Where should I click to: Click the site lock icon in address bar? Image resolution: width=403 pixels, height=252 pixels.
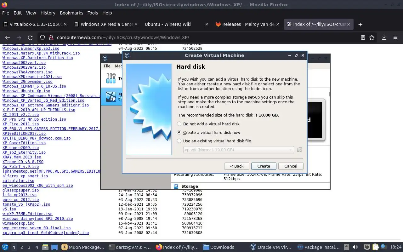(51, 37)
